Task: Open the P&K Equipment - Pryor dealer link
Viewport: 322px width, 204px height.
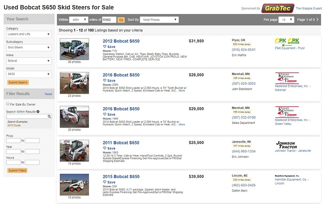Action: [290, 48]
